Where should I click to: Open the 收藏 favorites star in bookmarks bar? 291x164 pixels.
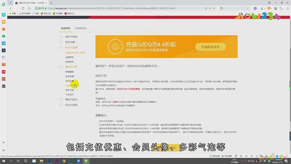pyautogui.click(x=12, y=13)
